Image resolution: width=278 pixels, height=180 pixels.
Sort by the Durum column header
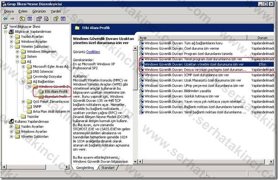(x=261, y=38)
